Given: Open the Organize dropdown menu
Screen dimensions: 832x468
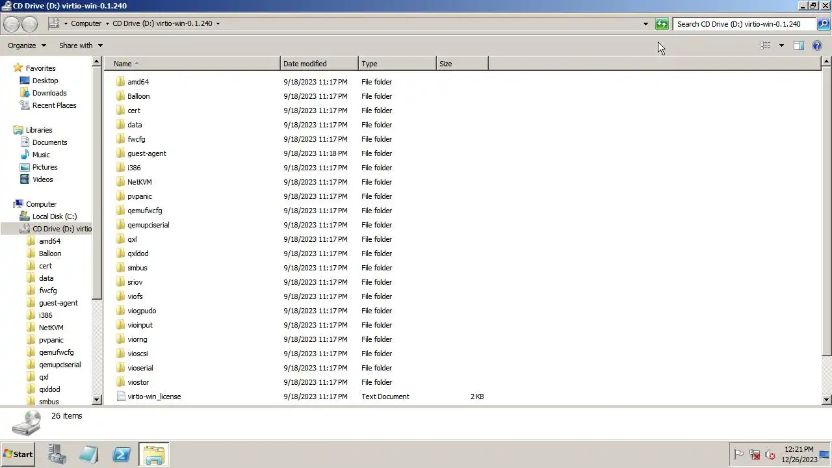Looking at the screenshot, I should pos(27,45).
